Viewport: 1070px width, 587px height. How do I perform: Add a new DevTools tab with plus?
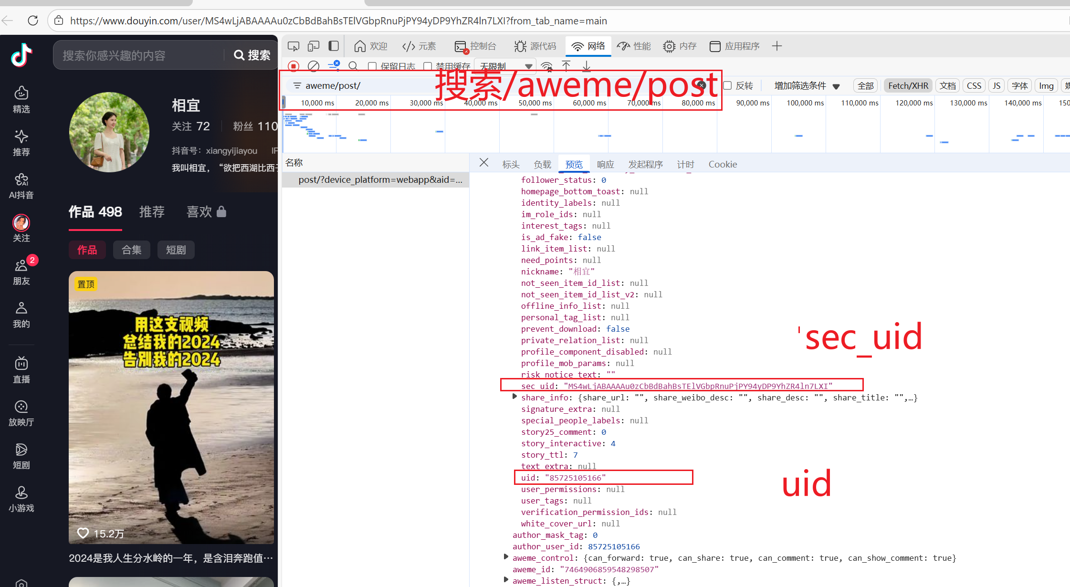(777, 46)
